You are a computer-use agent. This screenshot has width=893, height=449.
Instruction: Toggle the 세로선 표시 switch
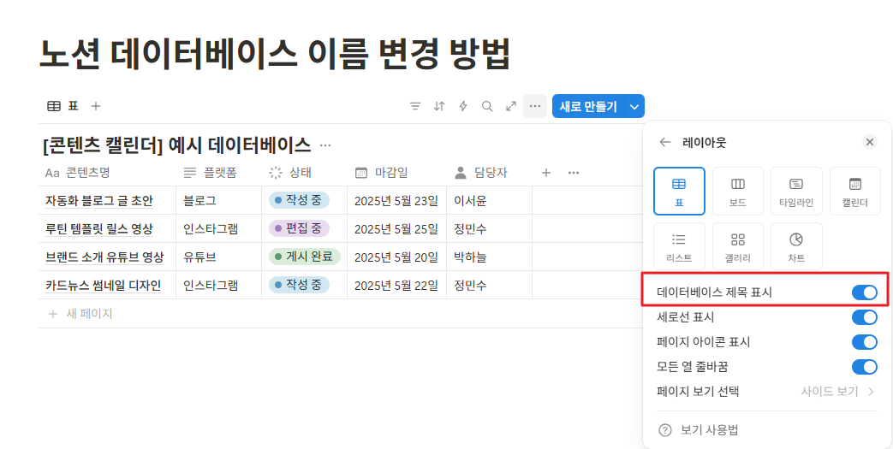click(x=865, y=317)
